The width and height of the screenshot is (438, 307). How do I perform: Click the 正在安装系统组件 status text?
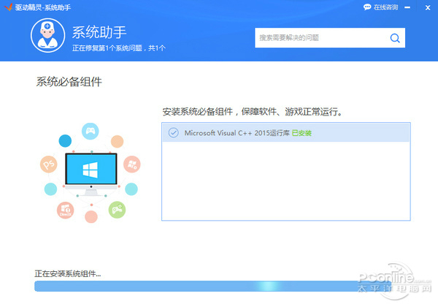click(x=68, y=273)
